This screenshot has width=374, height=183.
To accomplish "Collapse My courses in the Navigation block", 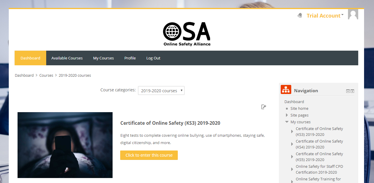I will tap(286, 122).
